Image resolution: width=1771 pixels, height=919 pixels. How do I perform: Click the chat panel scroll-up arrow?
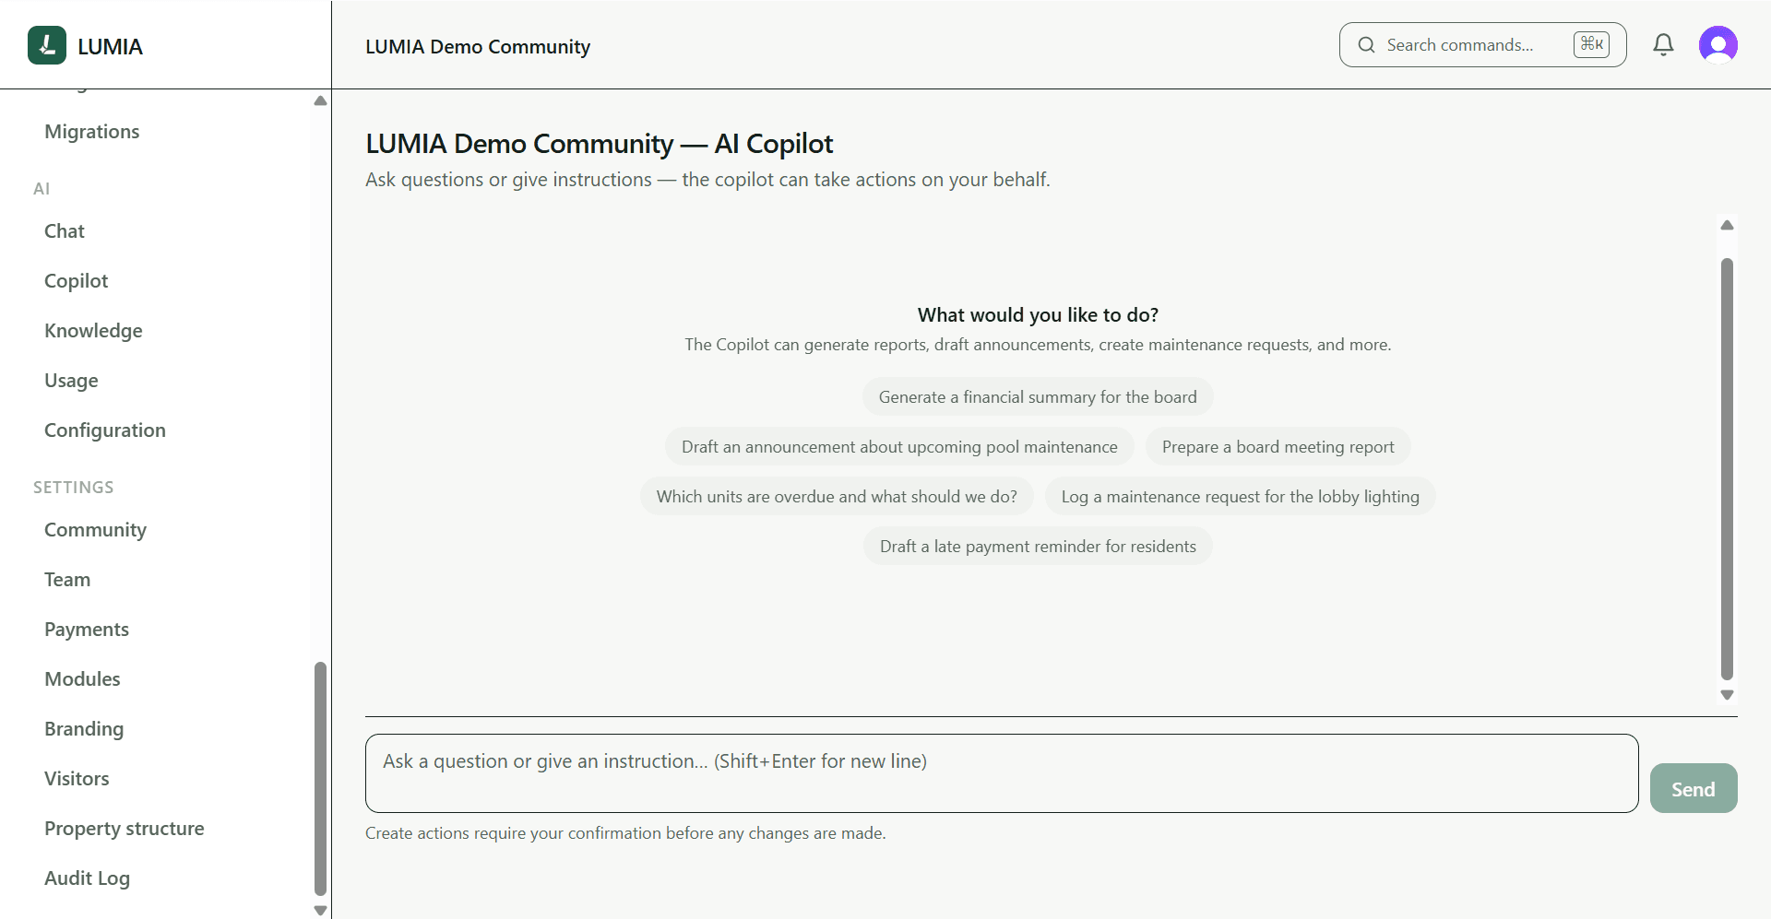(x=1728, y=225)
